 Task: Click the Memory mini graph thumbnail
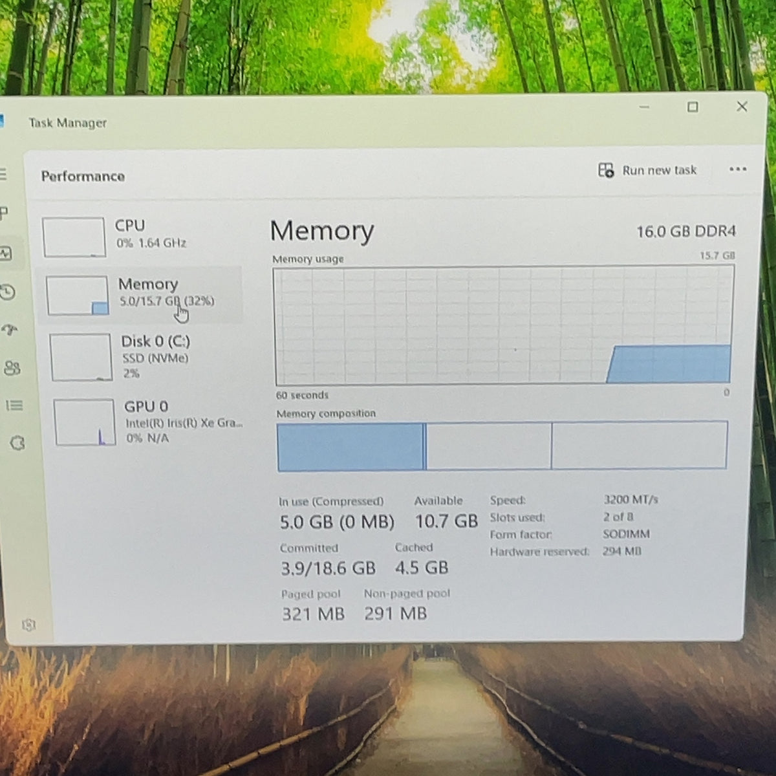(78, 296)
